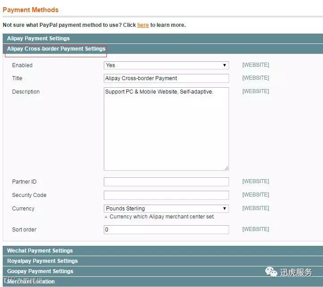Click the [WEBSITE] scope label beside Currency
This screenshot has height=287, width=323.
pyautogui.click(x=255, y=208)
